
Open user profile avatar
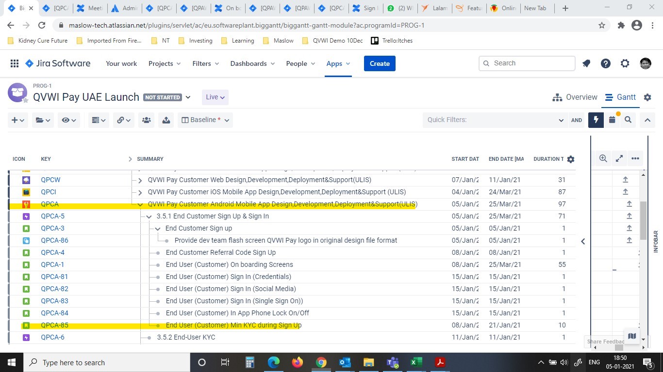(646, 63)
